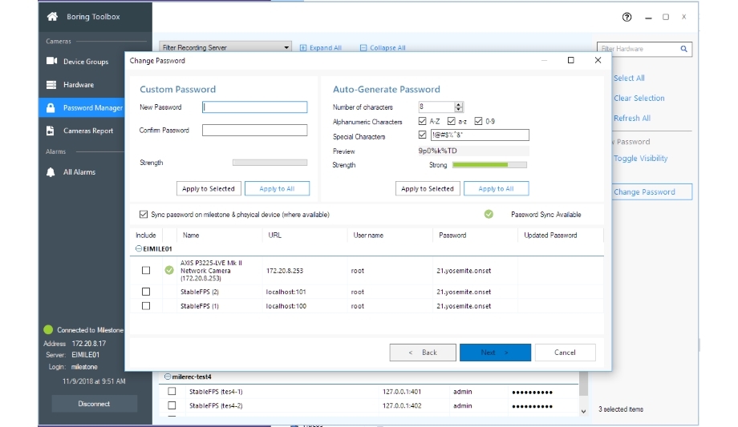Collapse the milerec-test4 group
The image size is (738, 427).
[167, 377]
